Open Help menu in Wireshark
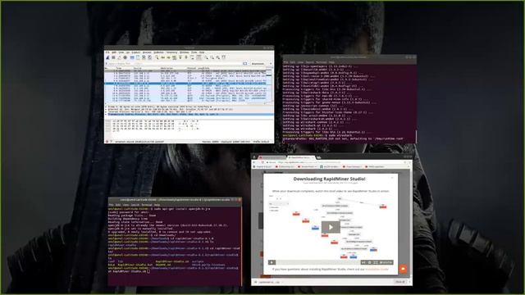 202,52
